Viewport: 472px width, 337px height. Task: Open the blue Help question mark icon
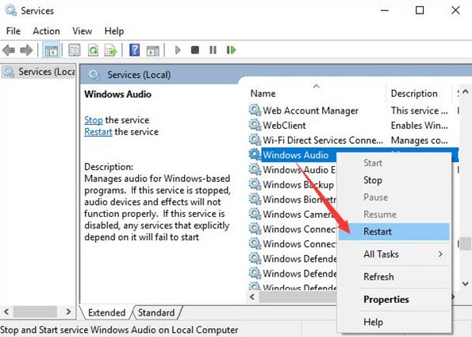click(134, 50)
